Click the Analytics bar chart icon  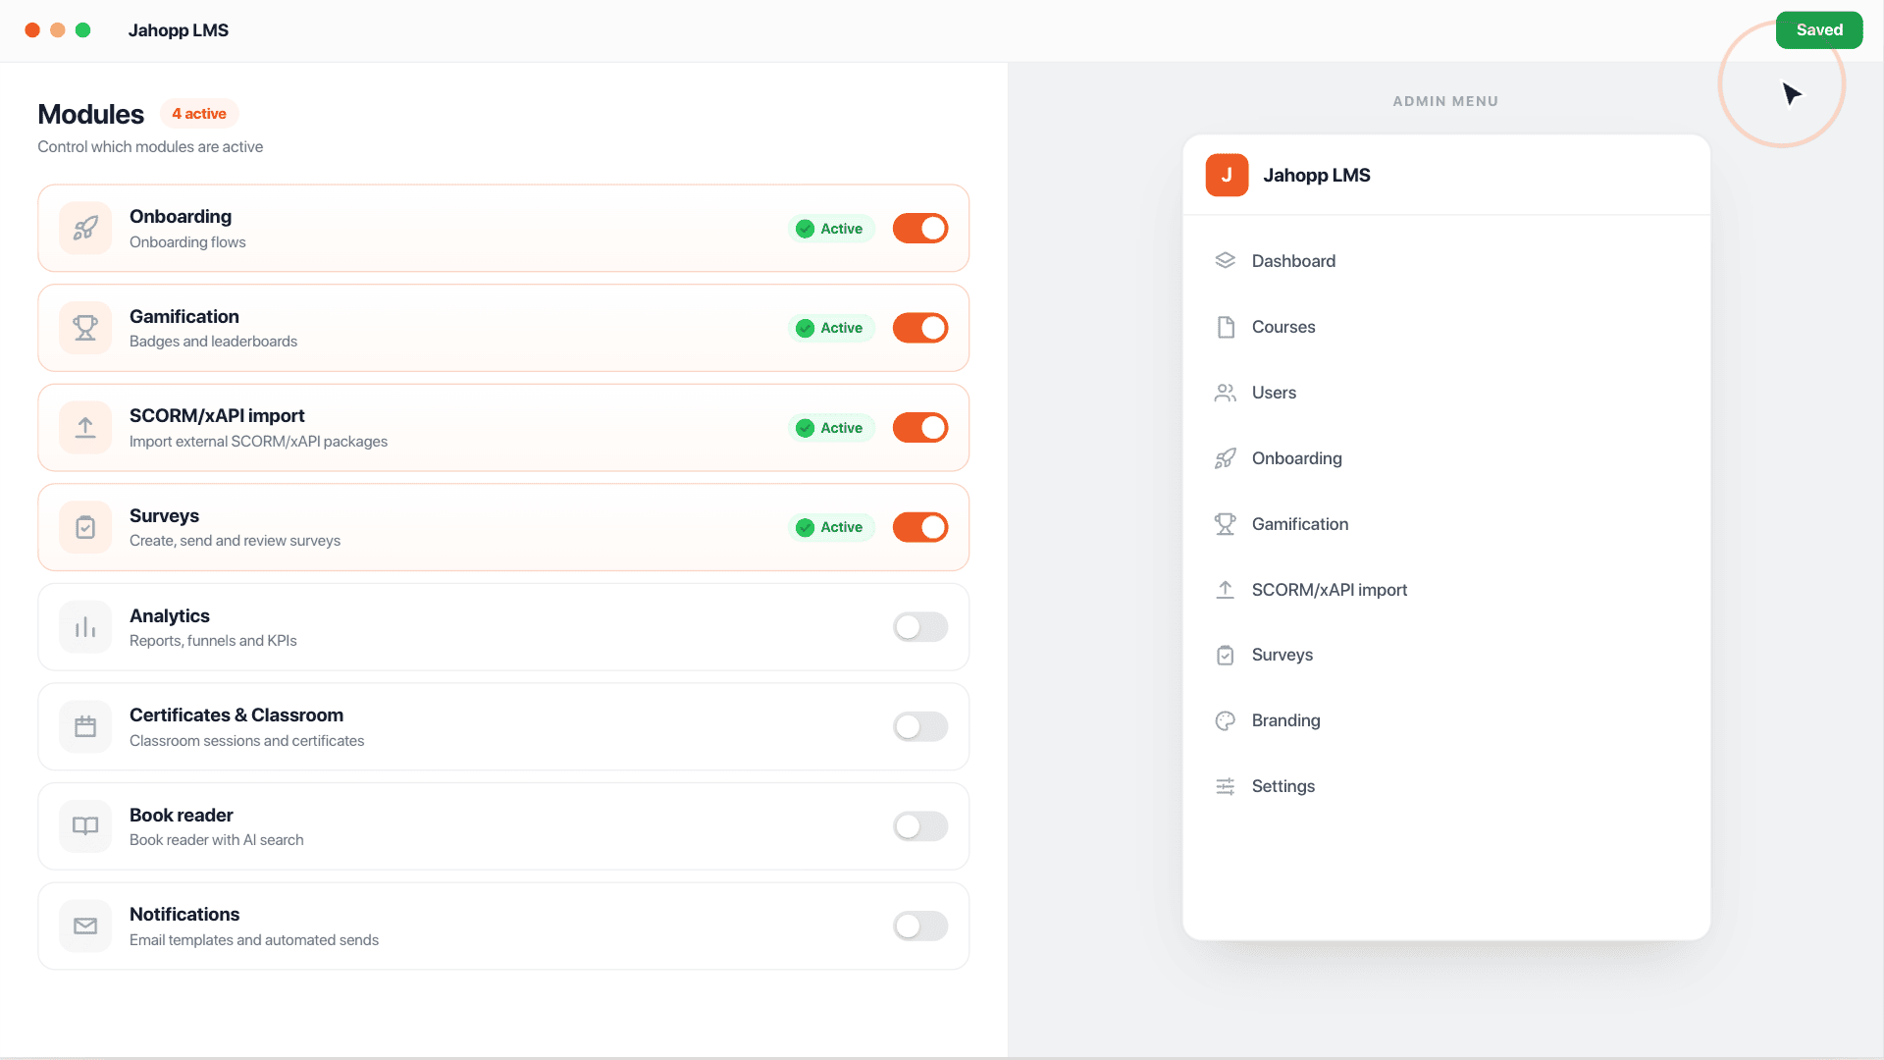pos(85,627)
